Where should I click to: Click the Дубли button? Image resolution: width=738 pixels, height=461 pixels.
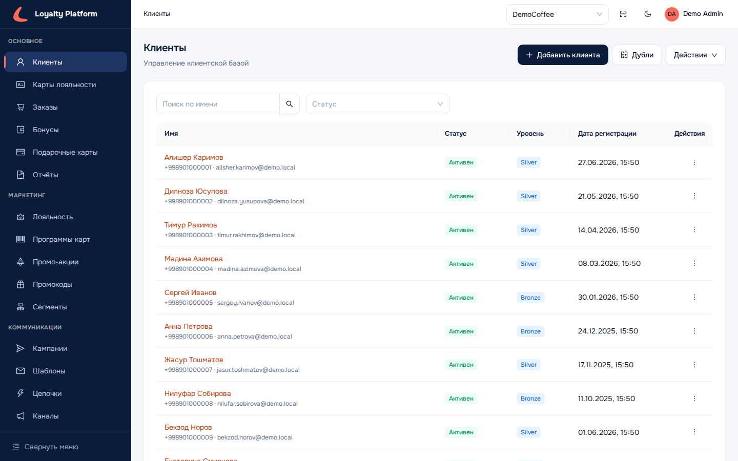[x=637, y=55]
